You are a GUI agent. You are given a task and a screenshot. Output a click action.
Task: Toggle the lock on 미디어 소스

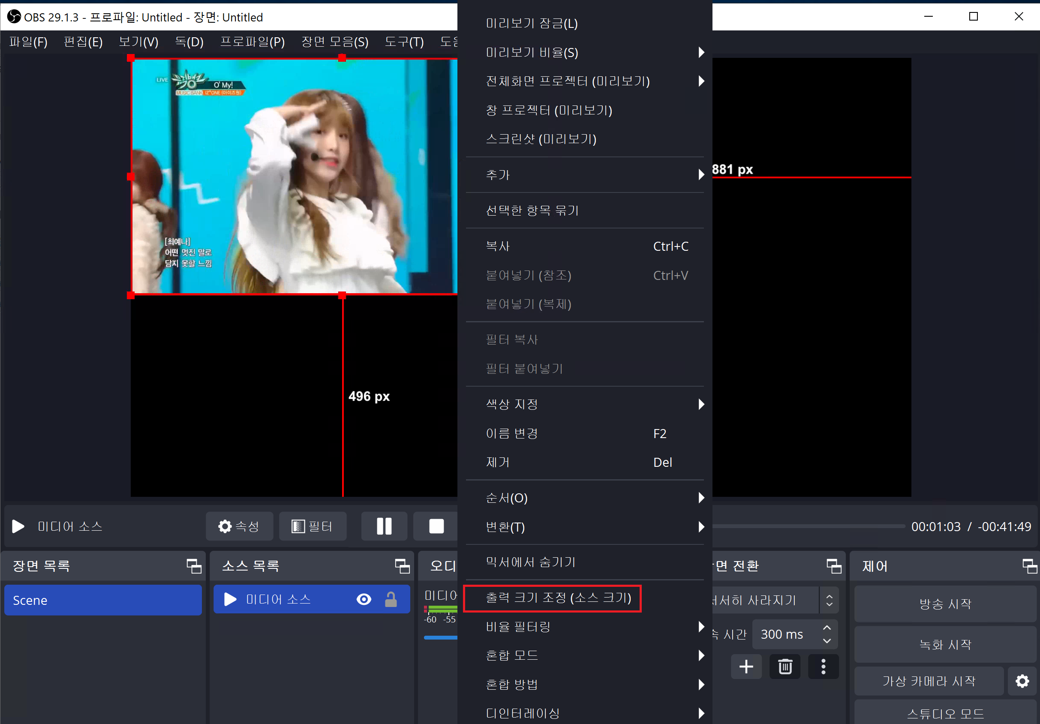(x=391, y=599)
